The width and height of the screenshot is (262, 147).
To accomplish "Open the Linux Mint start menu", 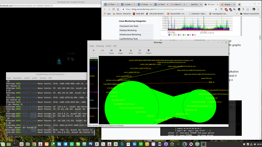I will (3, 144).
